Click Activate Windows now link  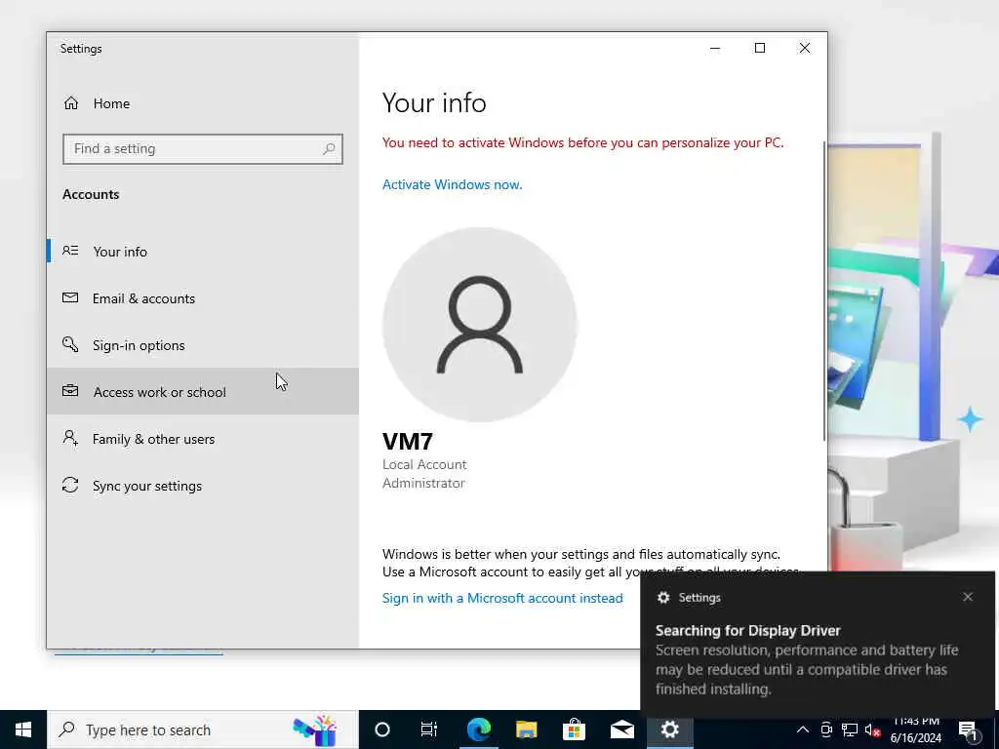click(x=453, y=184)
